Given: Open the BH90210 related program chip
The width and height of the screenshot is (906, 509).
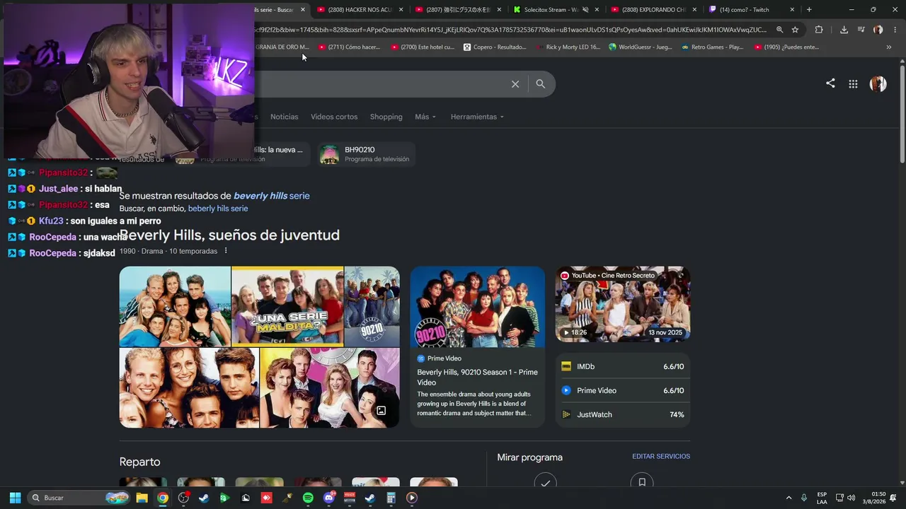Looking at the screenshot, I should click(365, 154).
